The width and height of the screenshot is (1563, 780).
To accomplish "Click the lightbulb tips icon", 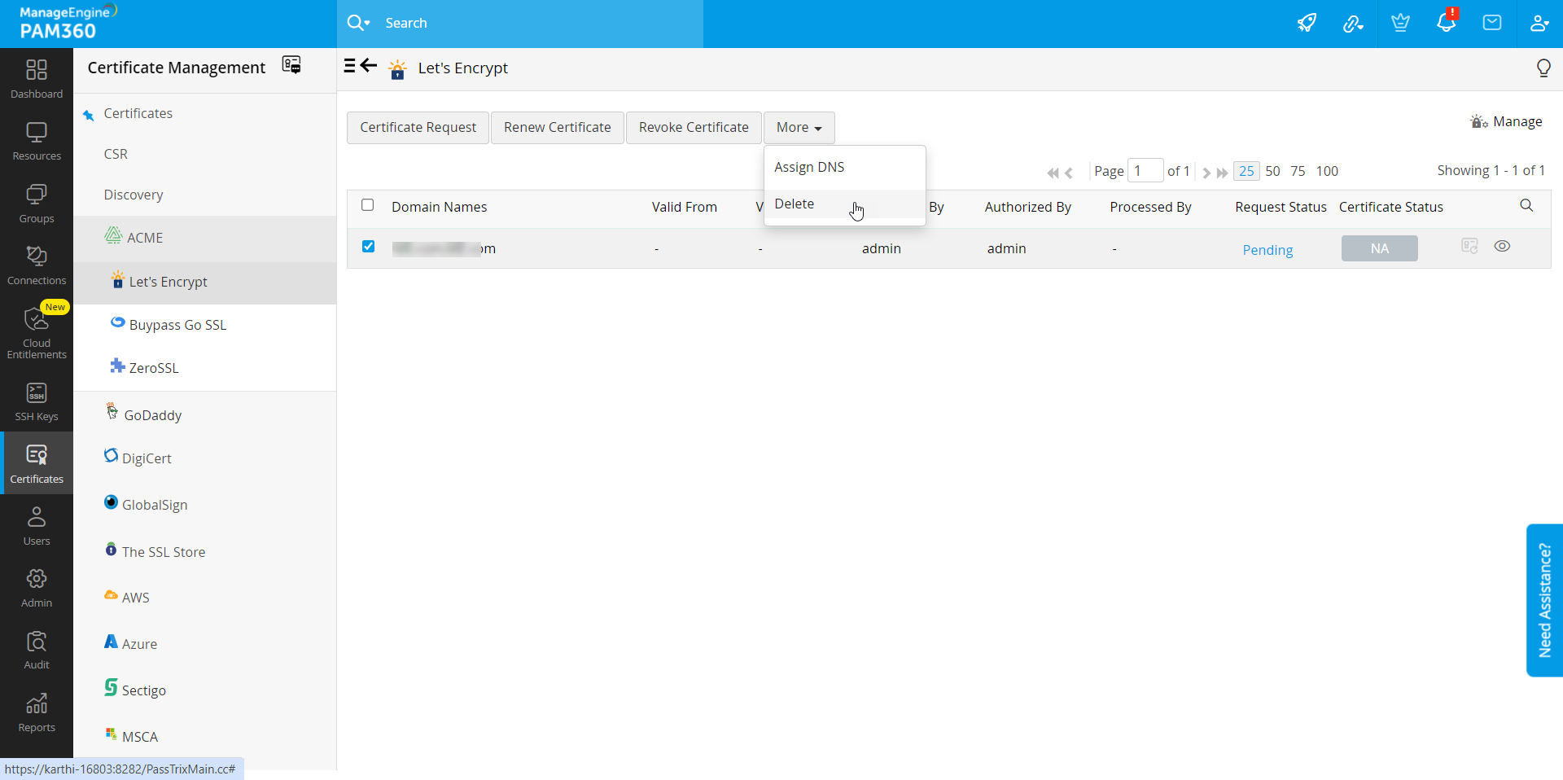I will [1543, 68].
